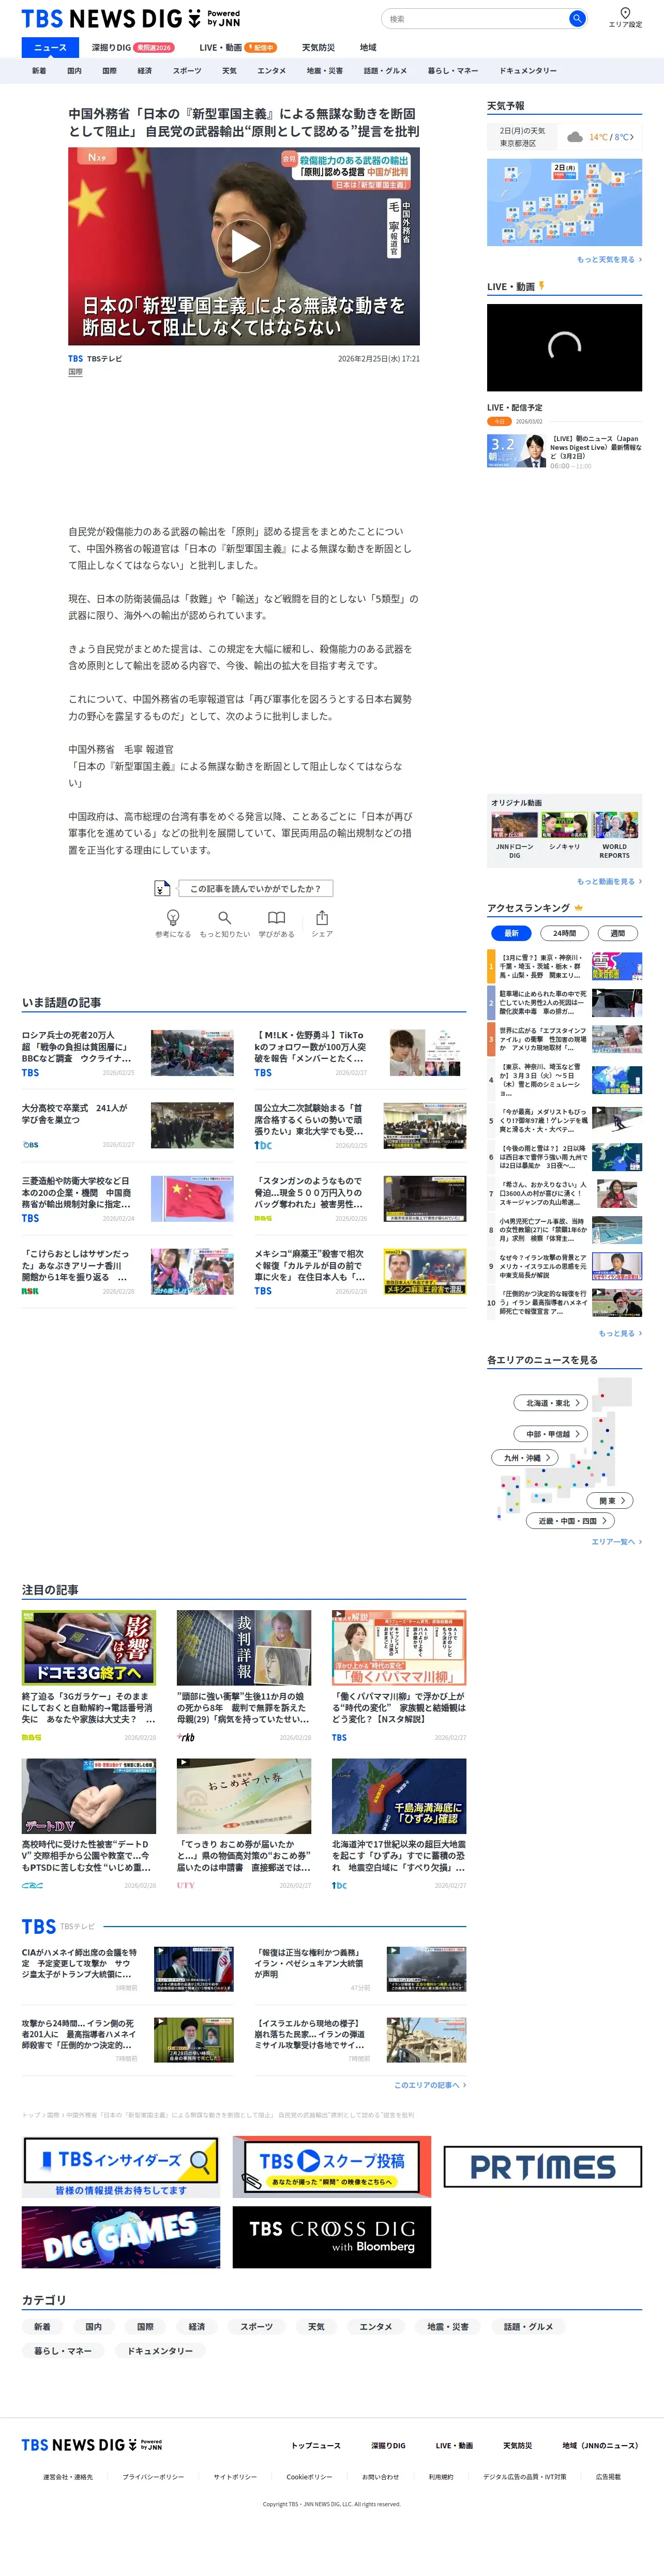Open the プライバシーポリシー footer link
664x2576 pixels.
pos(153,2477)
